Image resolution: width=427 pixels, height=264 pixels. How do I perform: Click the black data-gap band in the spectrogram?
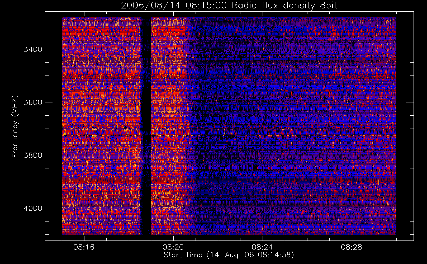pyautogui.click(x=146, y=126)
